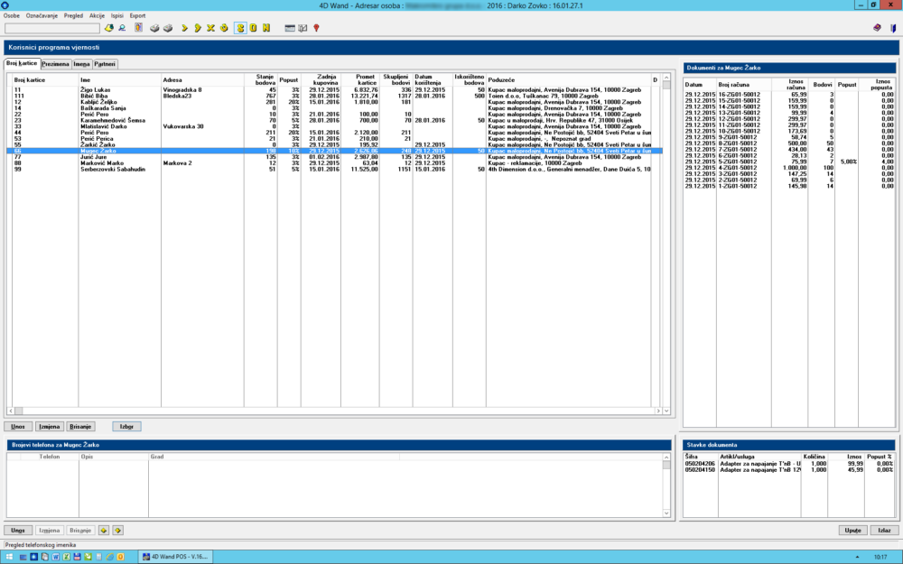Click the users list horizontal scrollbar right arrow
The width and height of the screenshot is (903, 564).
pos(658,411)
